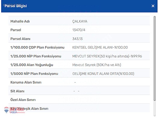The width and height of the screenshot is (159, 119).
Task: Select the Parsel Bilgisi title text
Action: click(x=16, y=6)
